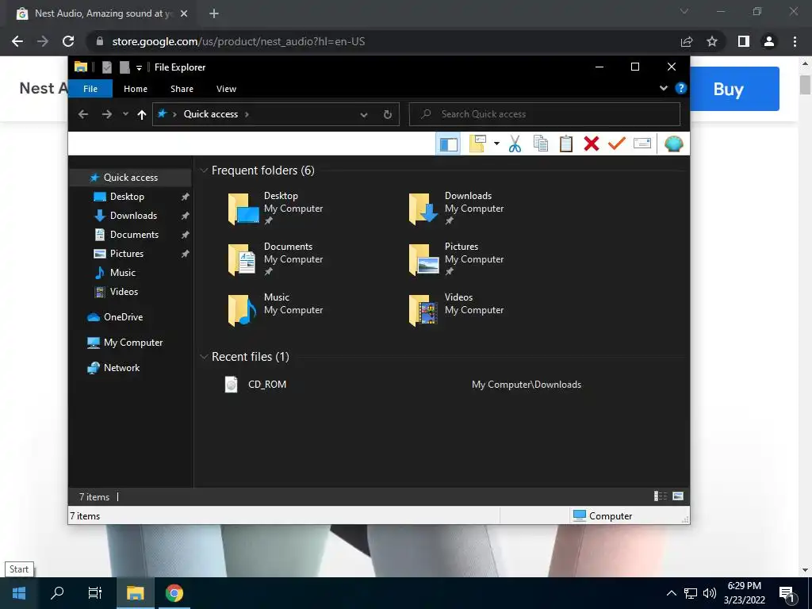Open the folder options toolbar icon

[478, 144]
